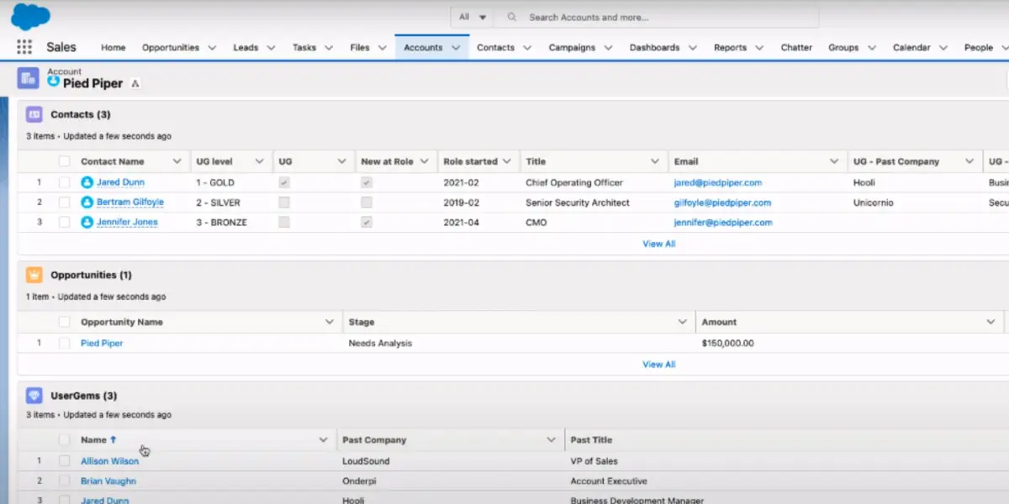Open the Role started column dropdown
1009x504 pixels.
tap(506, 161)
